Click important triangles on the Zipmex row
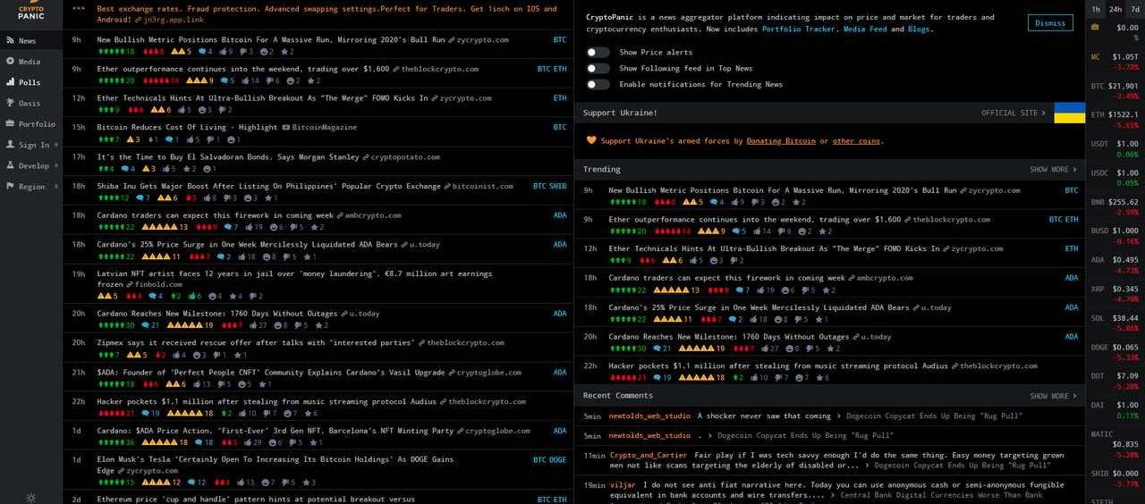1145x504 pixels. pyautogui.click(x=138, y=354)
